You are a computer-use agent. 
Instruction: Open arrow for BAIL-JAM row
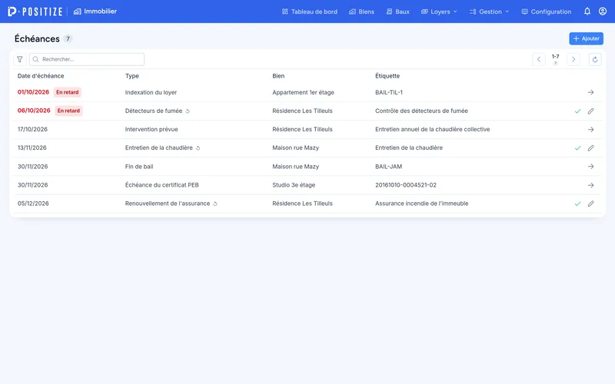(x=590, y=167)
